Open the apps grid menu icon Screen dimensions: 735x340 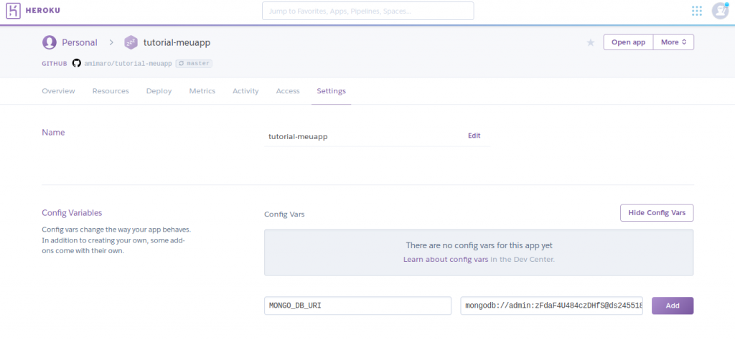[x=696, y=11]
